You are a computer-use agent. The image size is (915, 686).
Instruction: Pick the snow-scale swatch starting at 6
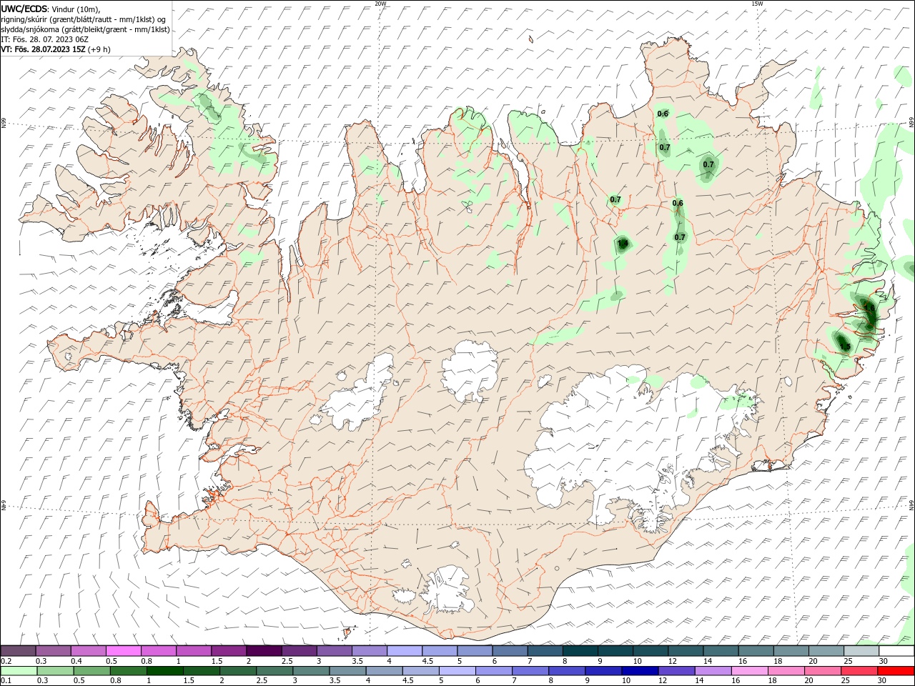point(510,651)
